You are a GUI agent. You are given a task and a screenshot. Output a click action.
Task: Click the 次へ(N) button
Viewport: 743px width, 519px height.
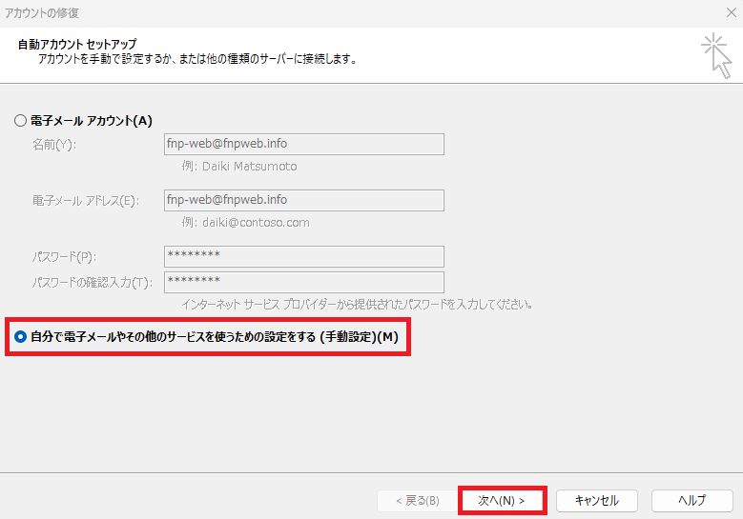[503, 501]
